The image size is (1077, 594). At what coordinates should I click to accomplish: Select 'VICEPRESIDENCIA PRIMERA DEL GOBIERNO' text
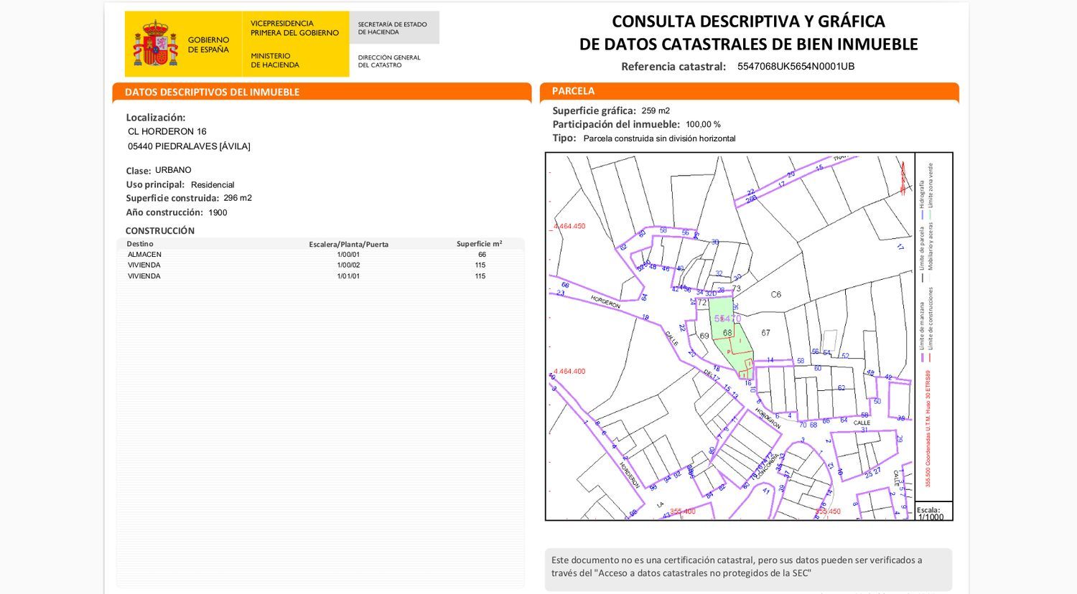coord(294,28)
